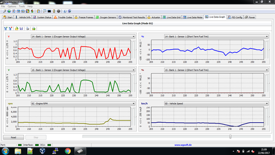The image size is (275, 155).
Task: Click the add graph icon with green plus
Action: pyautogui.click(x=6, y=28)
